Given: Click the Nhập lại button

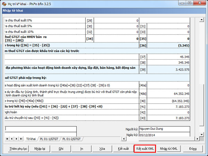Looking at the screenshot, I should 39,149.
